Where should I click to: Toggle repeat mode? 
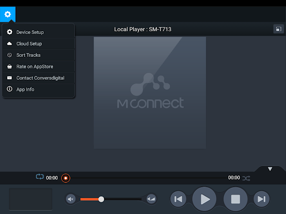(40, 177)
